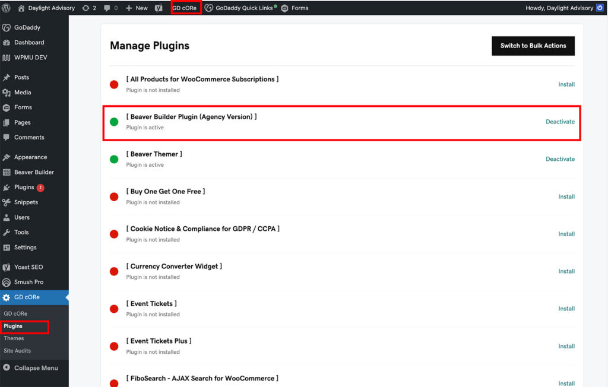Open the New content dropdown
This screenshot has width=608, height=387.
tap(137, 8)
